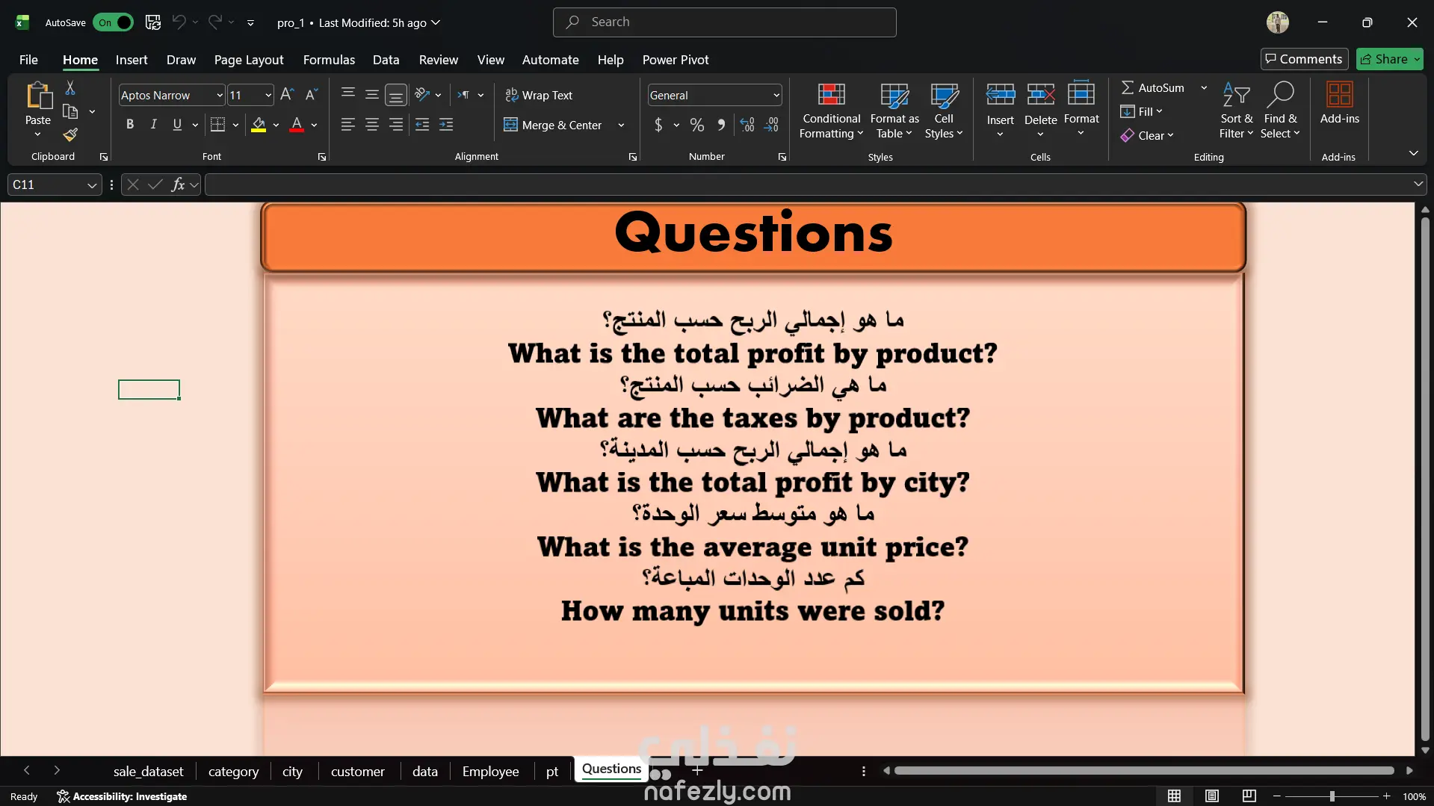This screenshot has height=806, width=1434.
Task: Click into the formula bar input
Action: click(807, 185)
